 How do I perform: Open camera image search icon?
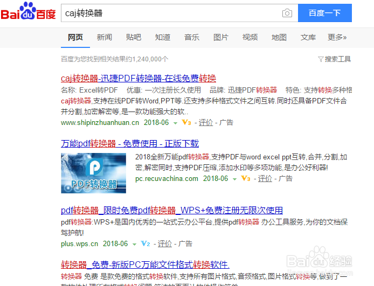click(x=287, y=13)
